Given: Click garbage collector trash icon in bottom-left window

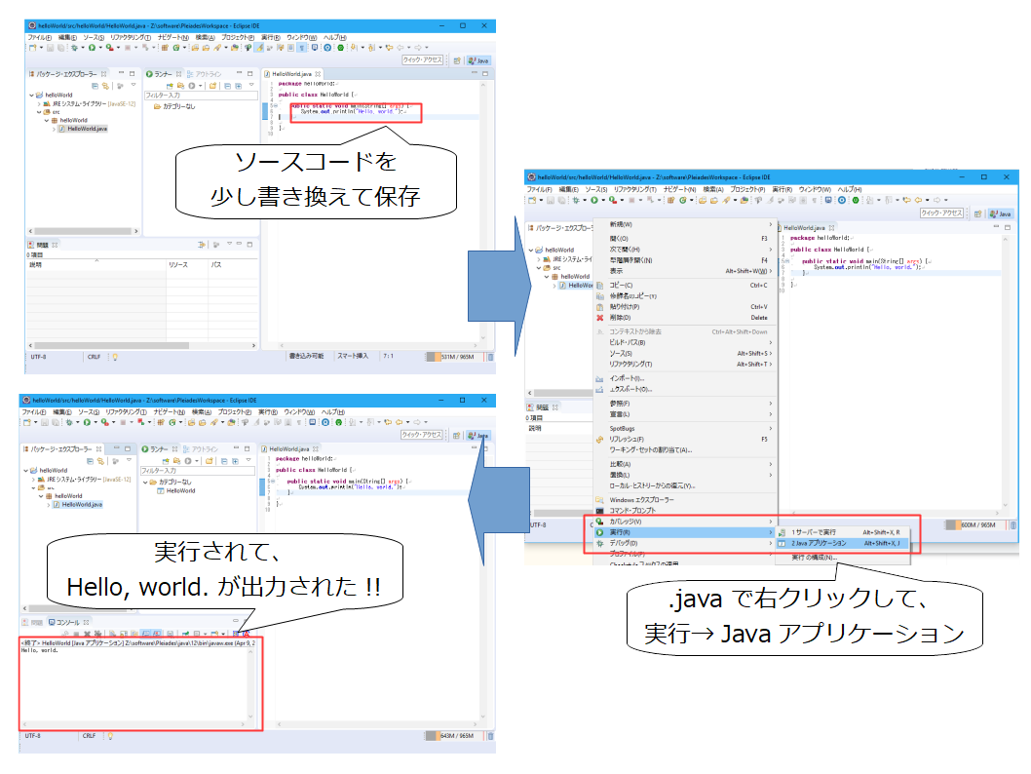Looking at the screenshot, I should point(490,736).
